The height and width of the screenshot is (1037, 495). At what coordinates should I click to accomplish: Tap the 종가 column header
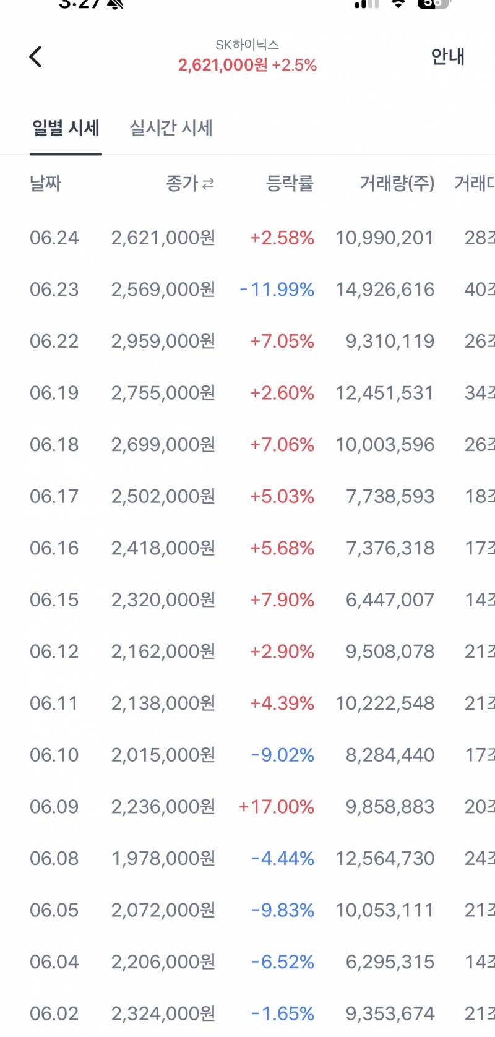point(182,183)
